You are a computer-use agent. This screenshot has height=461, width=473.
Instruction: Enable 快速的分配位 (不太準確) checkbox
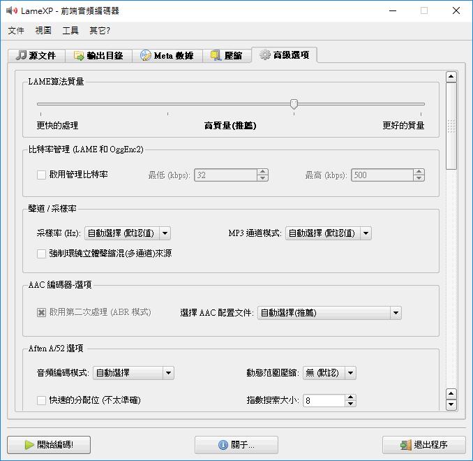(41, 400)
